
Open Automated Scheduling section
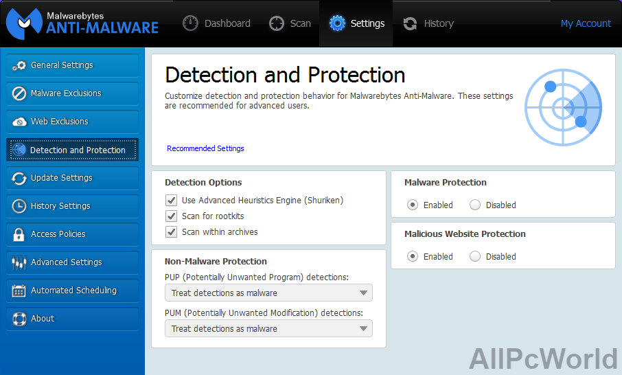73,291
